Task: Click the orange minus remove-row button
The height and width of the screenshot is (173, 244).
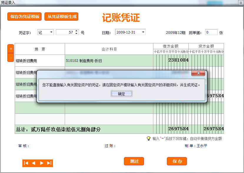Action: (11, 58)
